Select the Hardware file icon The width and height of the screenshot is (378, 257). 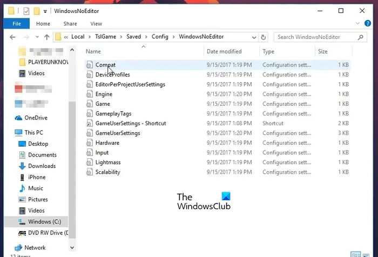pos(90,143)
